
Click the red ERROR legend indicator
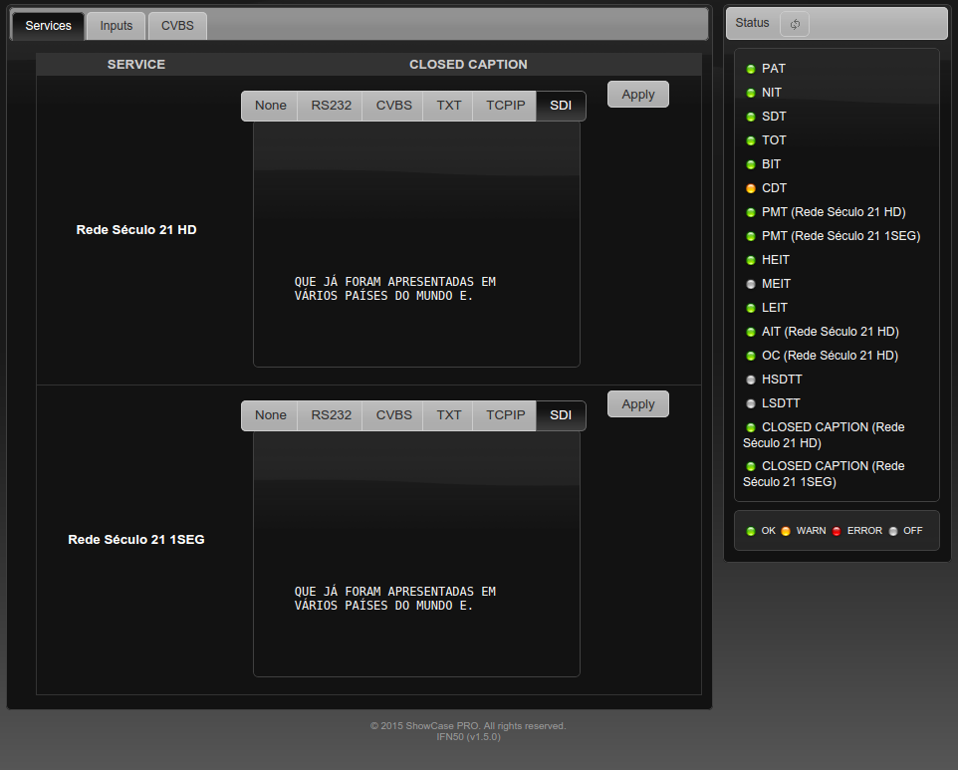pos(837,531)
